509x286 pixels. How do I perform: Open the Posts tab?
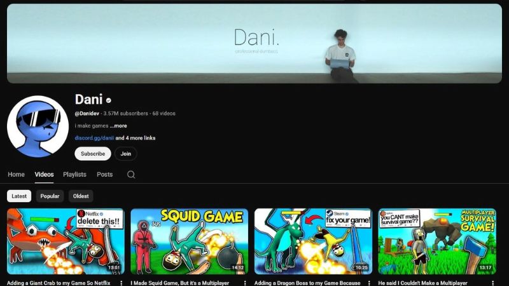tap(104, 174)
